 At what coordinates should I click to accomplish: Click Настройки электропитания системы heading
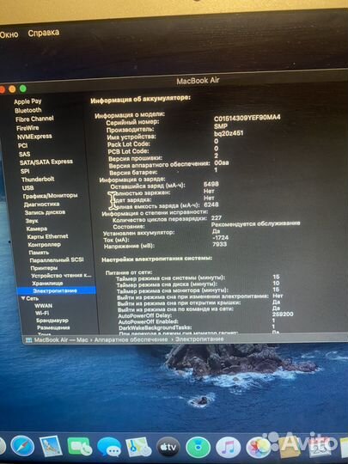click(x=157, y=259)
